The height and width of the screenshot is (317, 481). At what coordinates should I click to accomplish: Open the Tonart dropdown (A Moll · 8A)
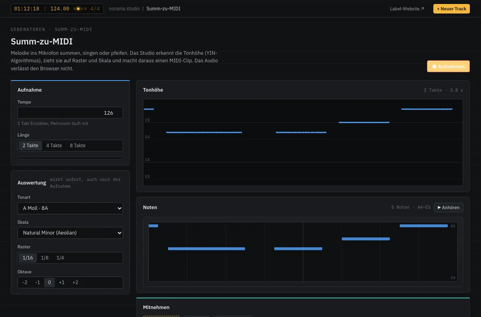(70, 208)
